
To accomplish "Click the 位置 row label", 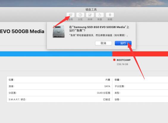I will tap(12, 80).
